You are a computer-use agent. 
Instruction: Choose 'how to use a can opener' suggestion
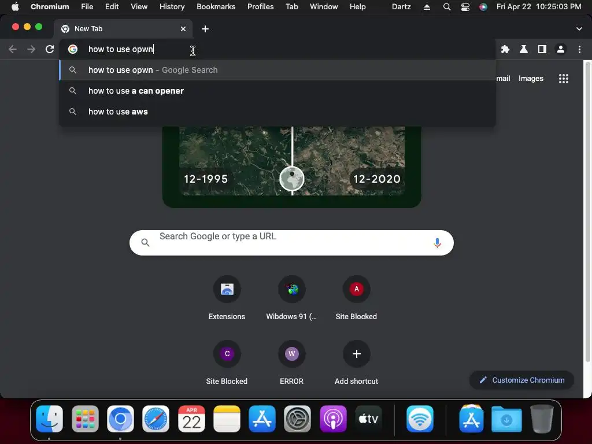277,91
